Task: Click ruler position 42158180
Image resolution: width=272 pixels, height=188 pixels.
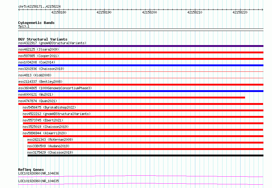Action: point(59,12)
